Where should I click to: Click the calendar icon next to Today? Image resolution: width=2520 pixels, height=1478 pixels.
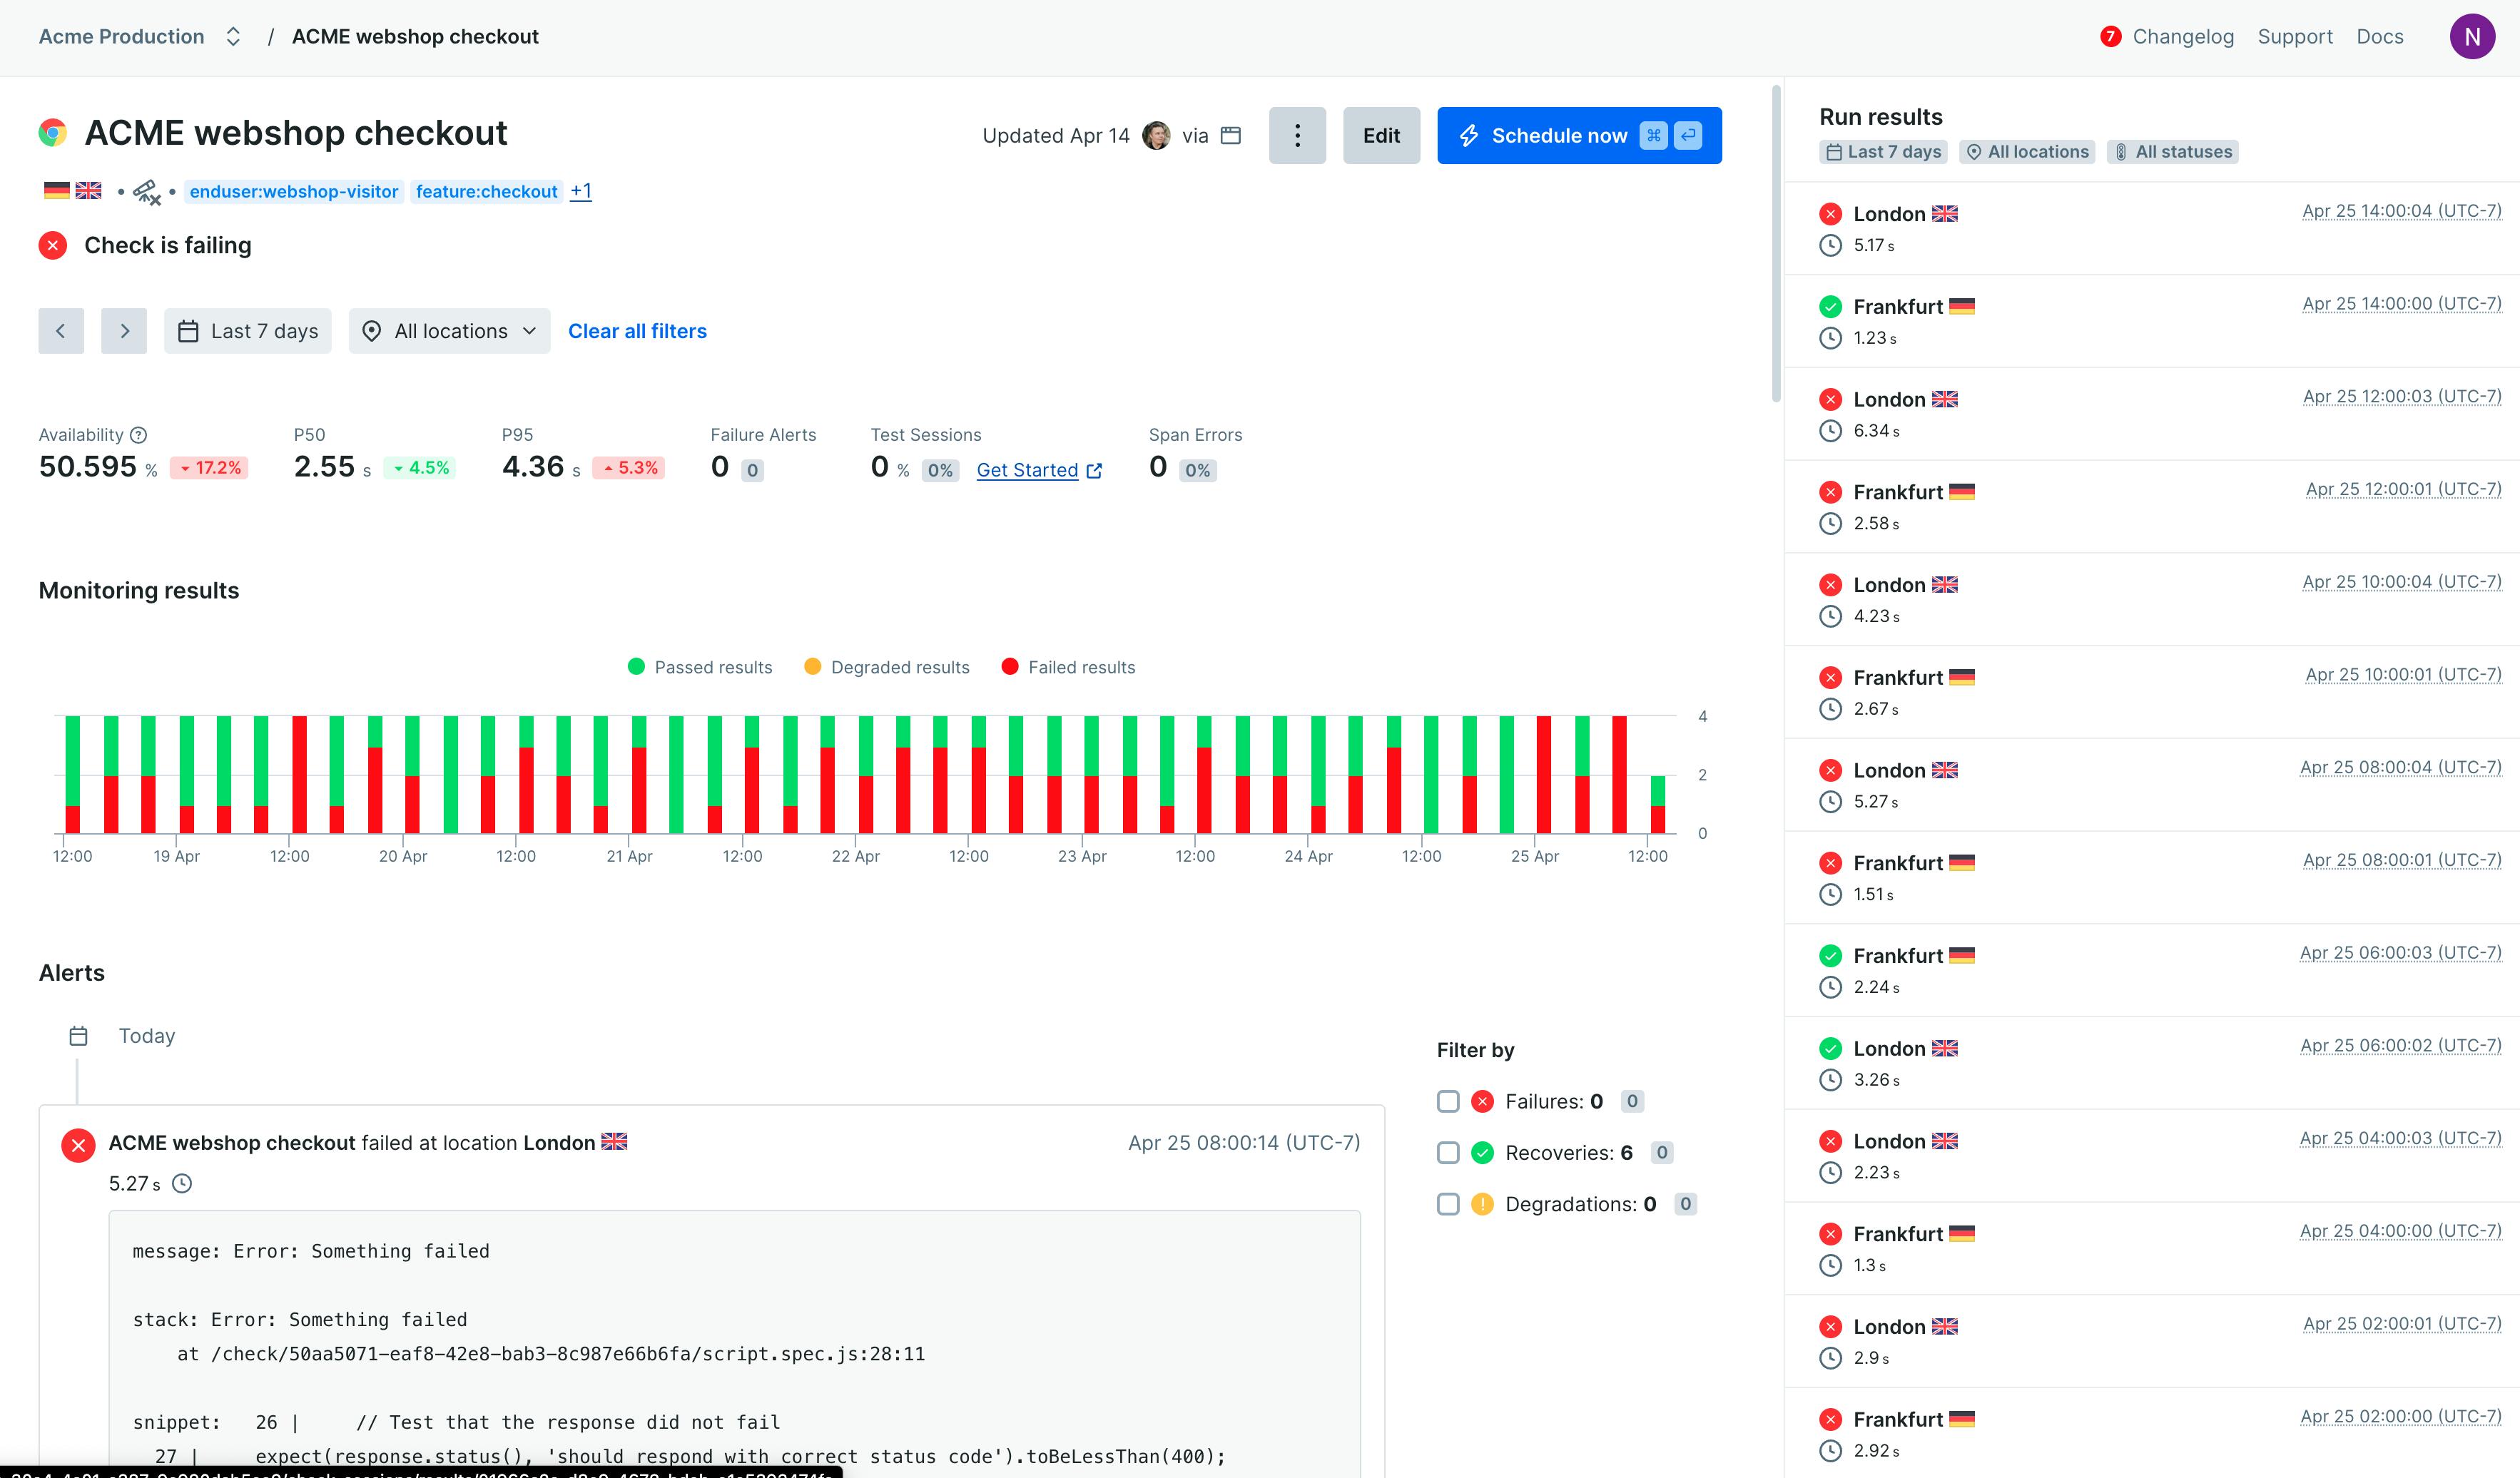(x=78, y=1036)
